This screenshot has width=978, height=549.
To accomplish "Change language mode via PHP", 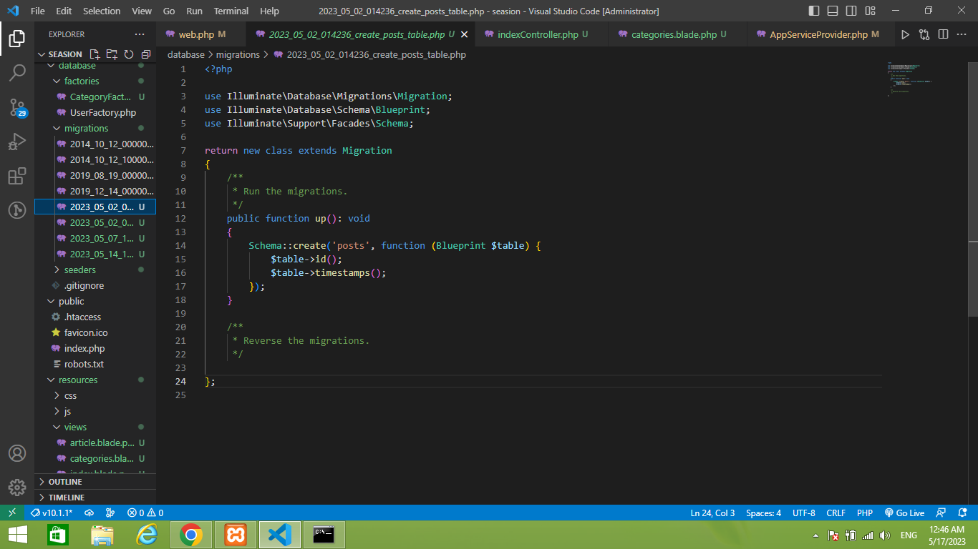I will 864,513.
